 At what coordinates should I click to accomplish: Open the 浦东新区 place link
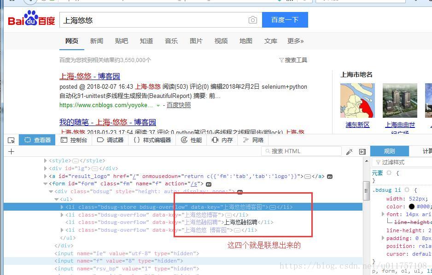(357, 125)
